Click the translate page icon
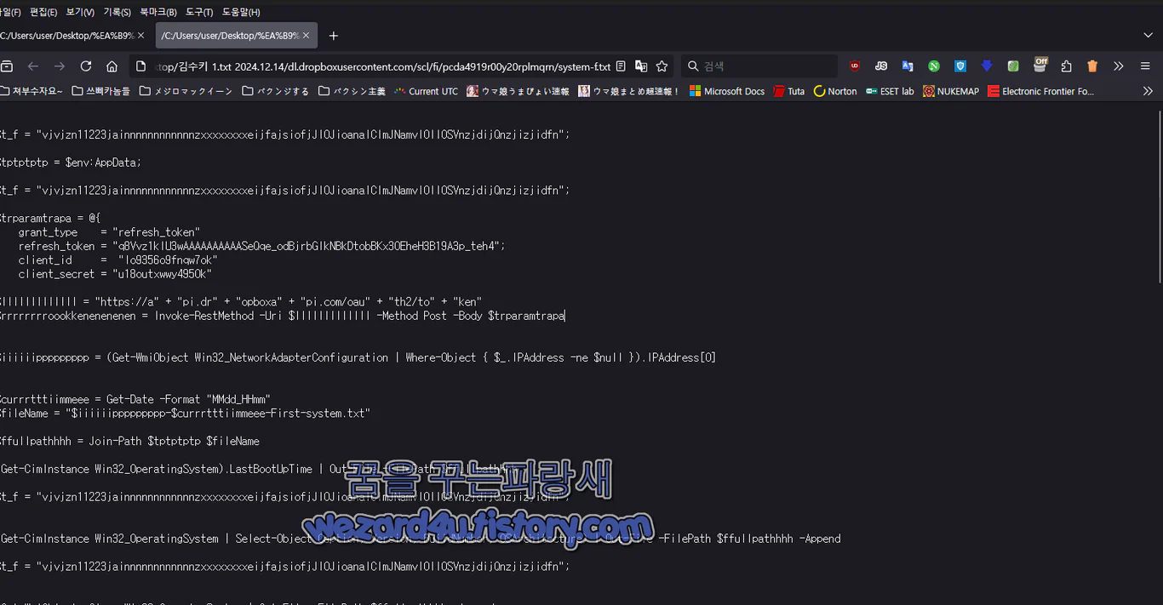 (x=641, y=66)
